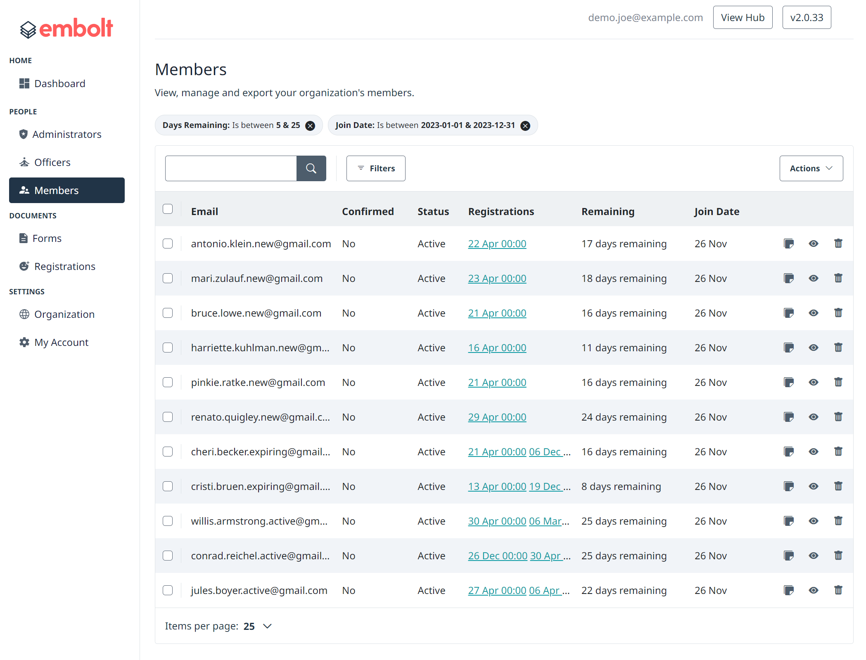Click the eye icon for the renato.quigley row

[x=813, y=417]
